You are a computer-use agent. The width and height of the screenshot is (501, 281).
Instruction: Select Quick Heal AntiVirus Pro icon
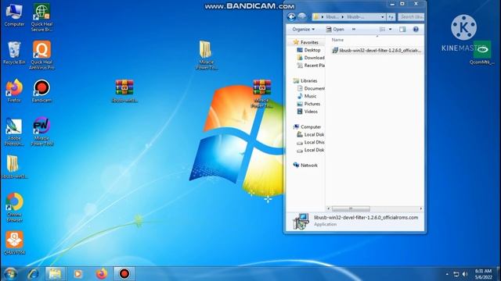tap(41, 55)
